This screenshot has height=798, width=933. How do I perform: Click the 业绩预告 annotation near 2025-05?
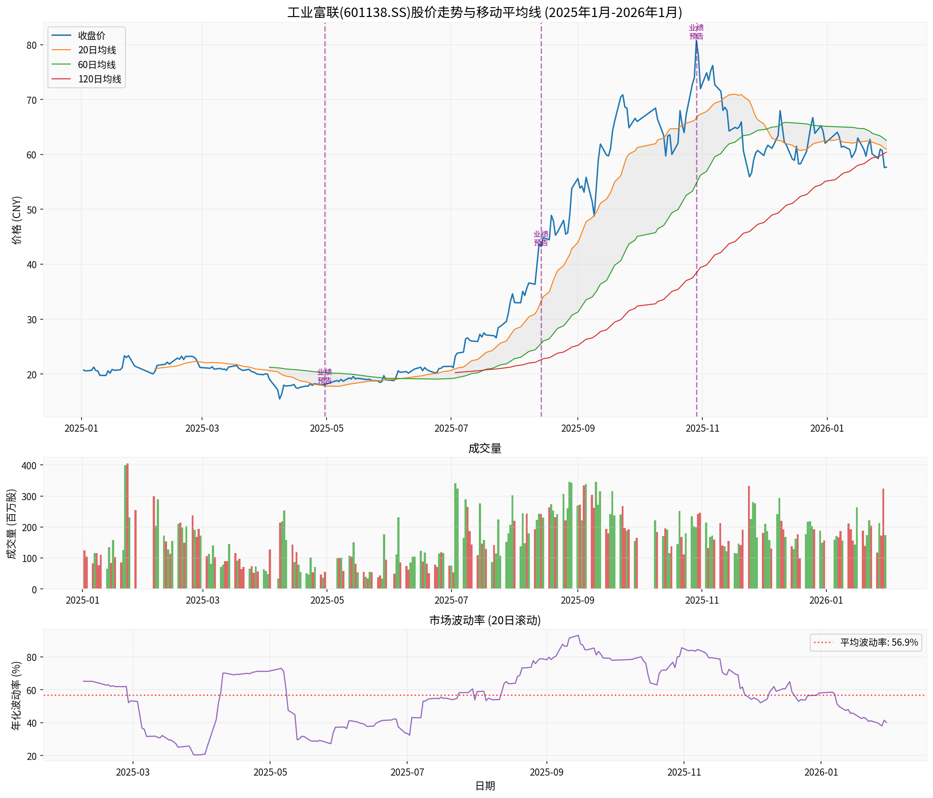[x=324, y=376]
